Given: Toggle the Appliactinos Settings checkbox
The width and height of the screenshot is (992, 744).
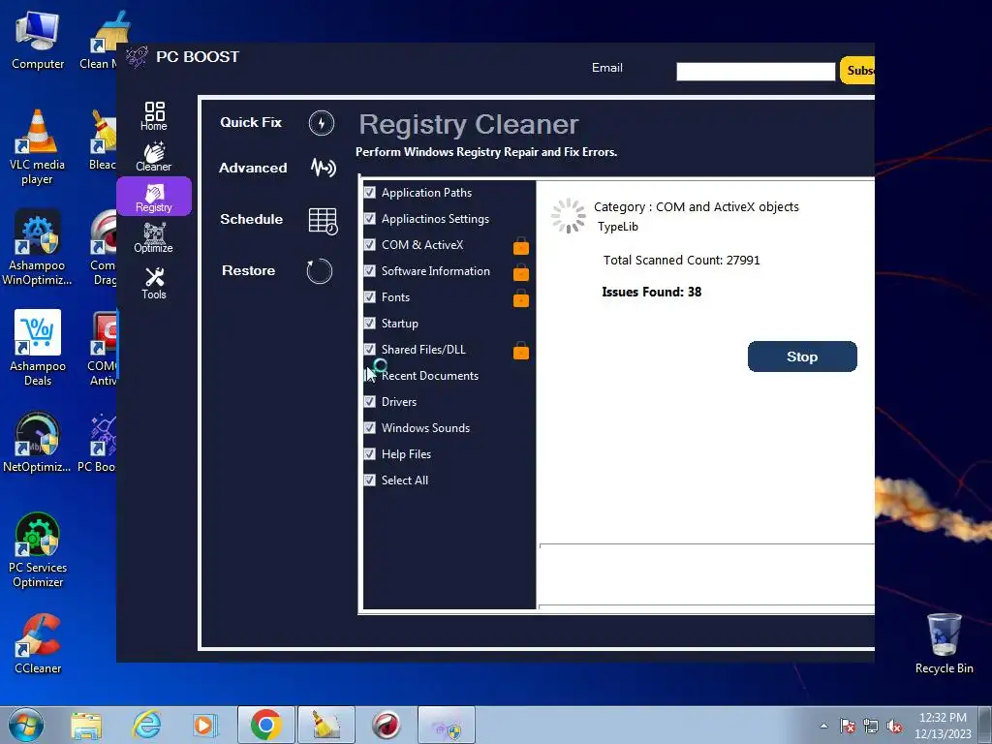Looking at the screenshot, I should point(370,218).
